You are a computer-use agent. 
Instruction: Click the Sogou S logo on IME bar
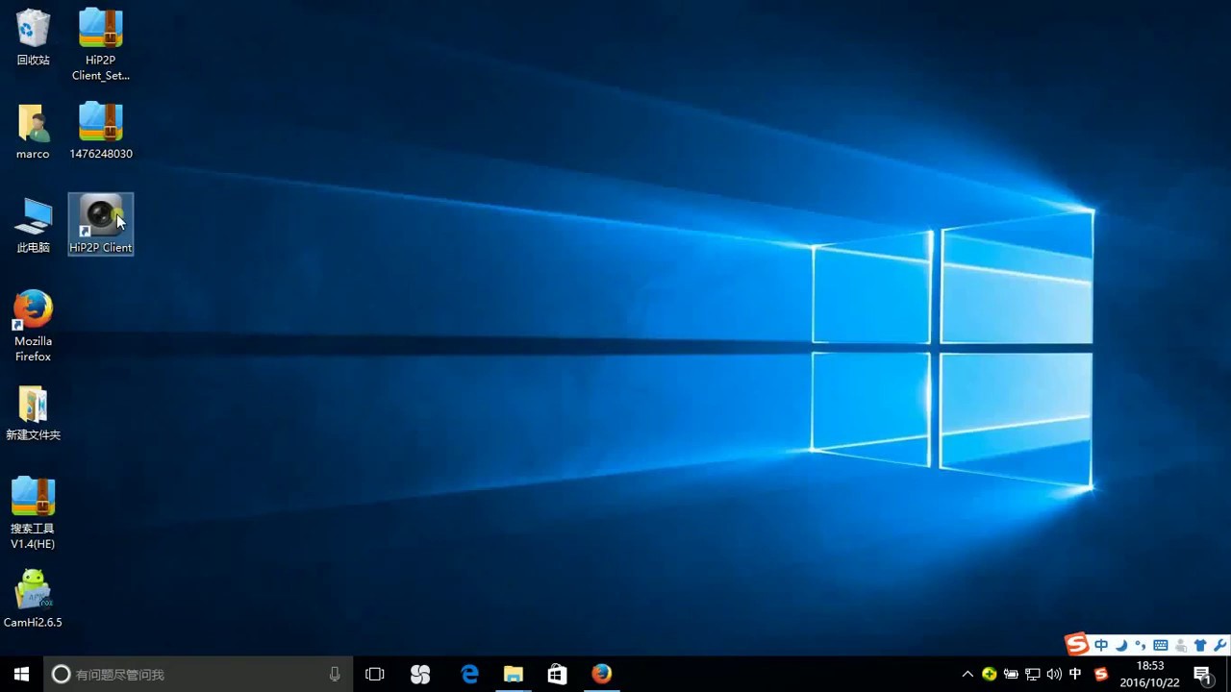click(1077, 644)
